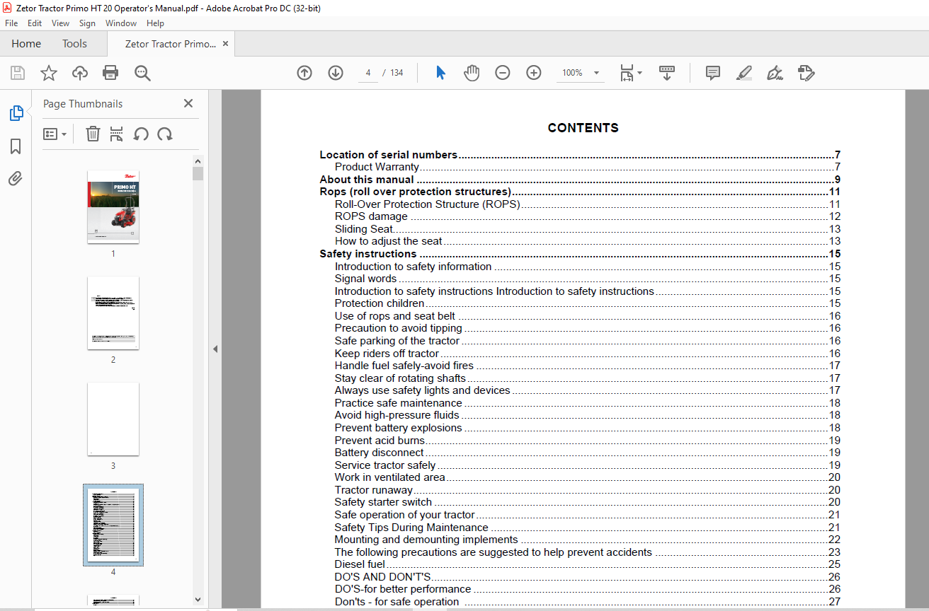Screen dimensions: 929x611
Task: Select page 1 cover thumbnail
Action: click(x=113, y=206)
